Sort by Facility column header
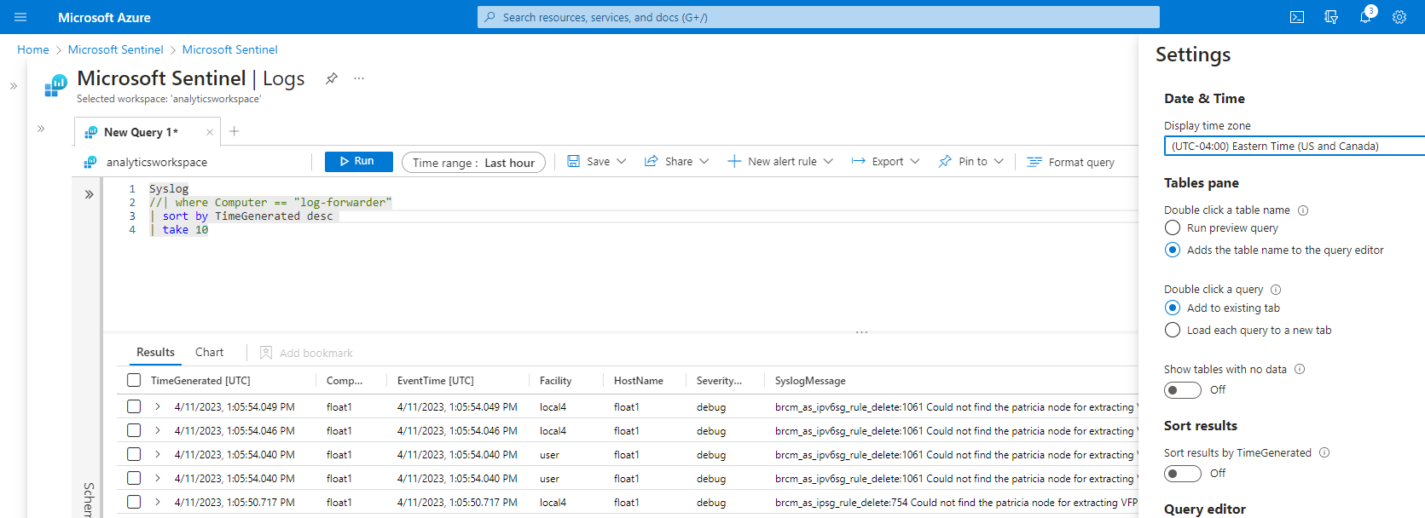This screenshot has width=1425, height=518. pyautogui.click(x=556, y=381)
